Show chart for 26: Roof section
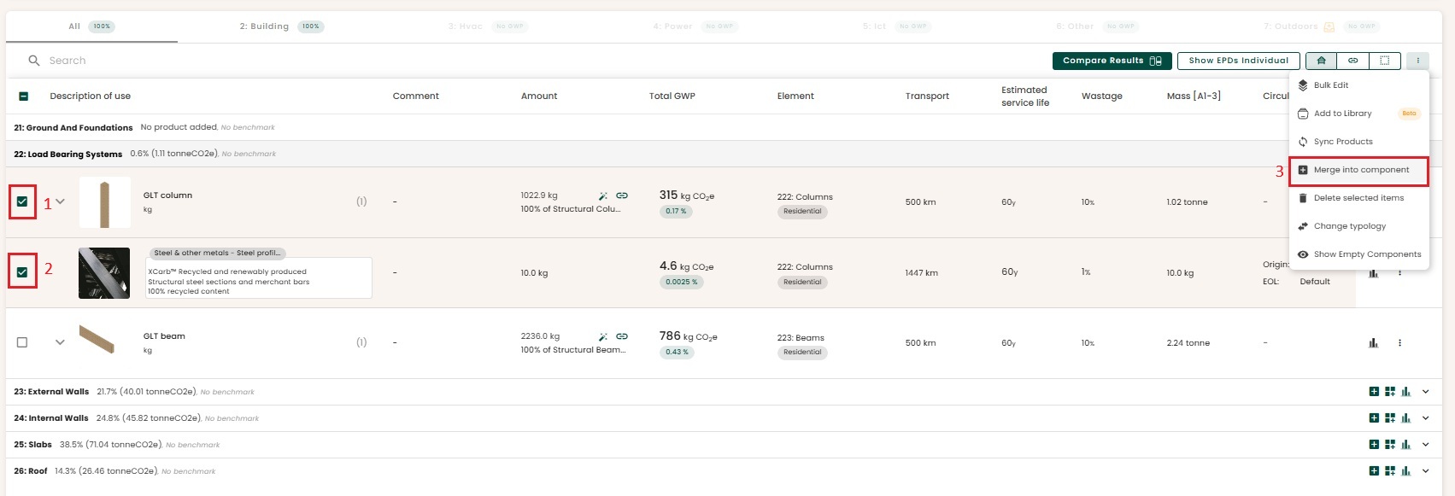1455x496 pixels. pos(1405,471)
